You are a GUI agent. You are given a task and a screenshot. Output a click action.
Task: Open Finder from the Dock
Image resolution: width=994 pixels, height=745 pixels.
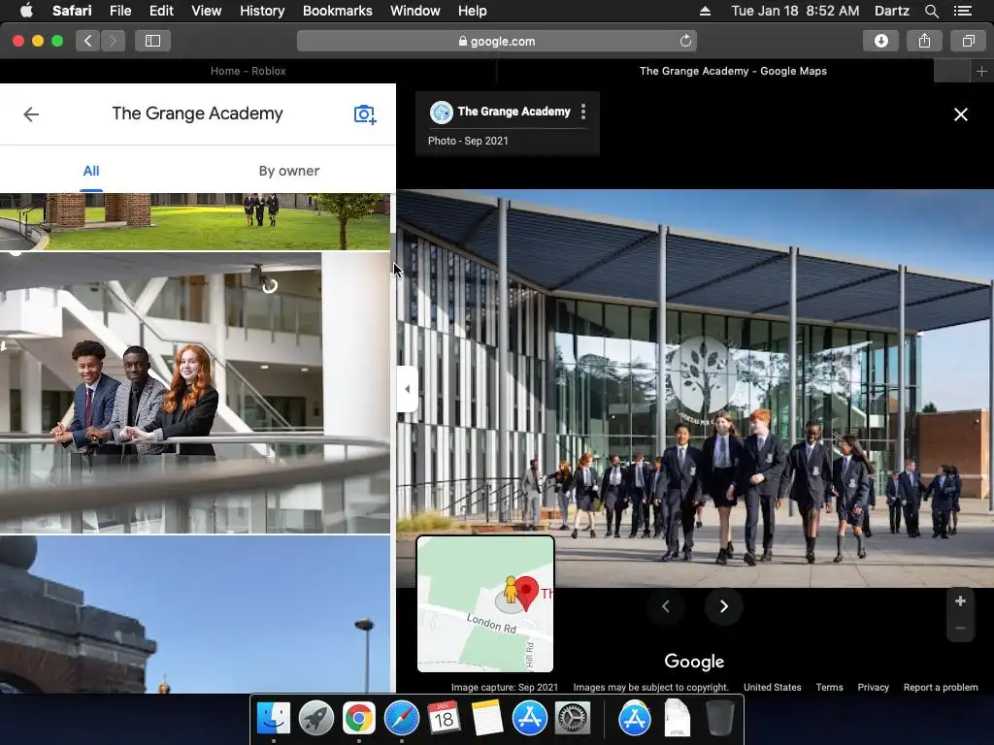coord(273,718)
